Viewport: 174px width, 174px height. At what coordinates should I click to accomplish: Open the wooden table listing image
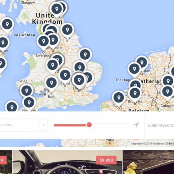pos(149,162)
